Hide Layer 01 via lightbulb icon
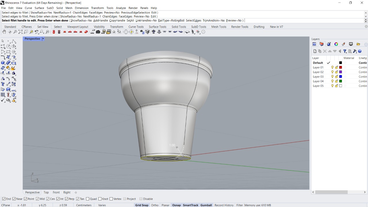 pyautogui.click(x=332, y=67)
